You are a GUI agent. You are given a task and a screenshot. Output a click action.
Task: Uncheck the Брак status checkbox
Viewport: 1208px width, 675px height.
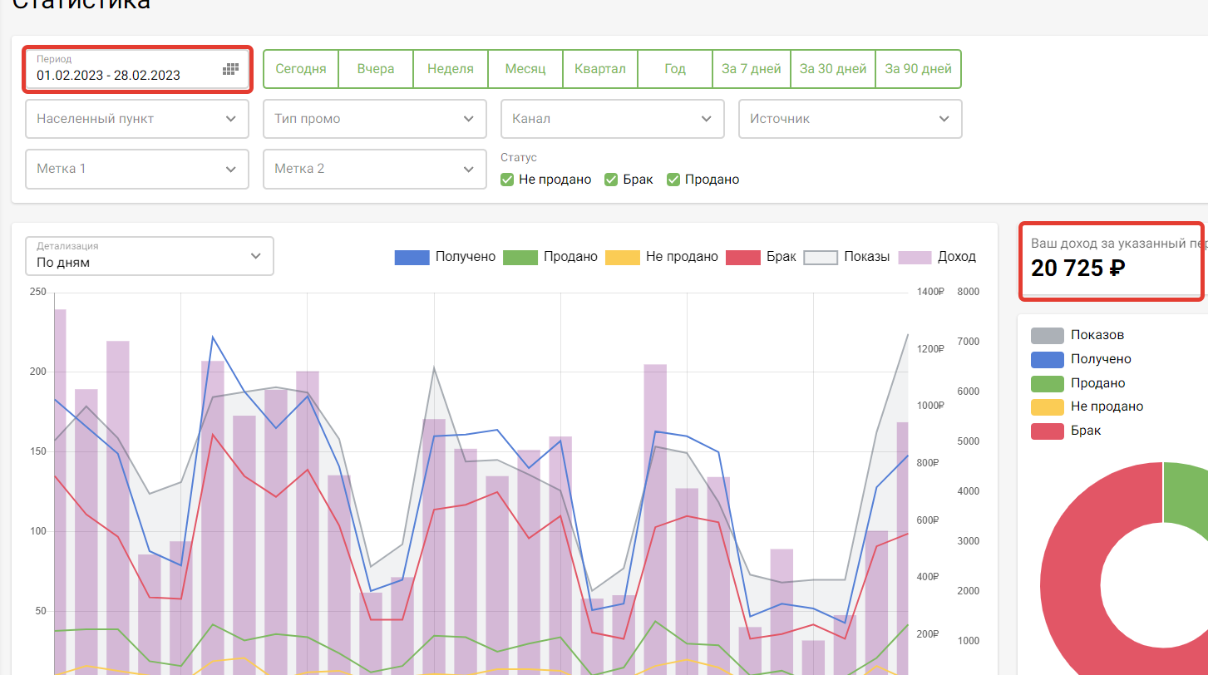[x=611, y=180]
